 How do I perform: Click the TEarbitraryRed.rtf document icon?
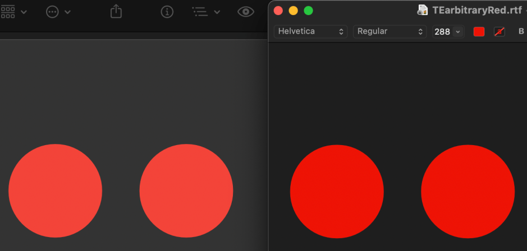[422, 10]
